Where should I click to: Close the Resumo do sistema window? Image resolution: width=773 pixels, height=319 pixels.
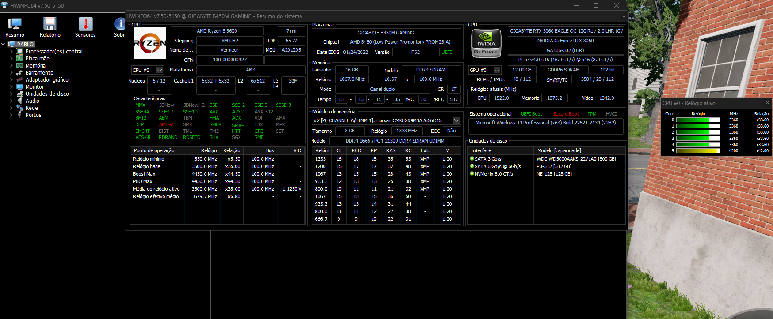tap(624, 16)
